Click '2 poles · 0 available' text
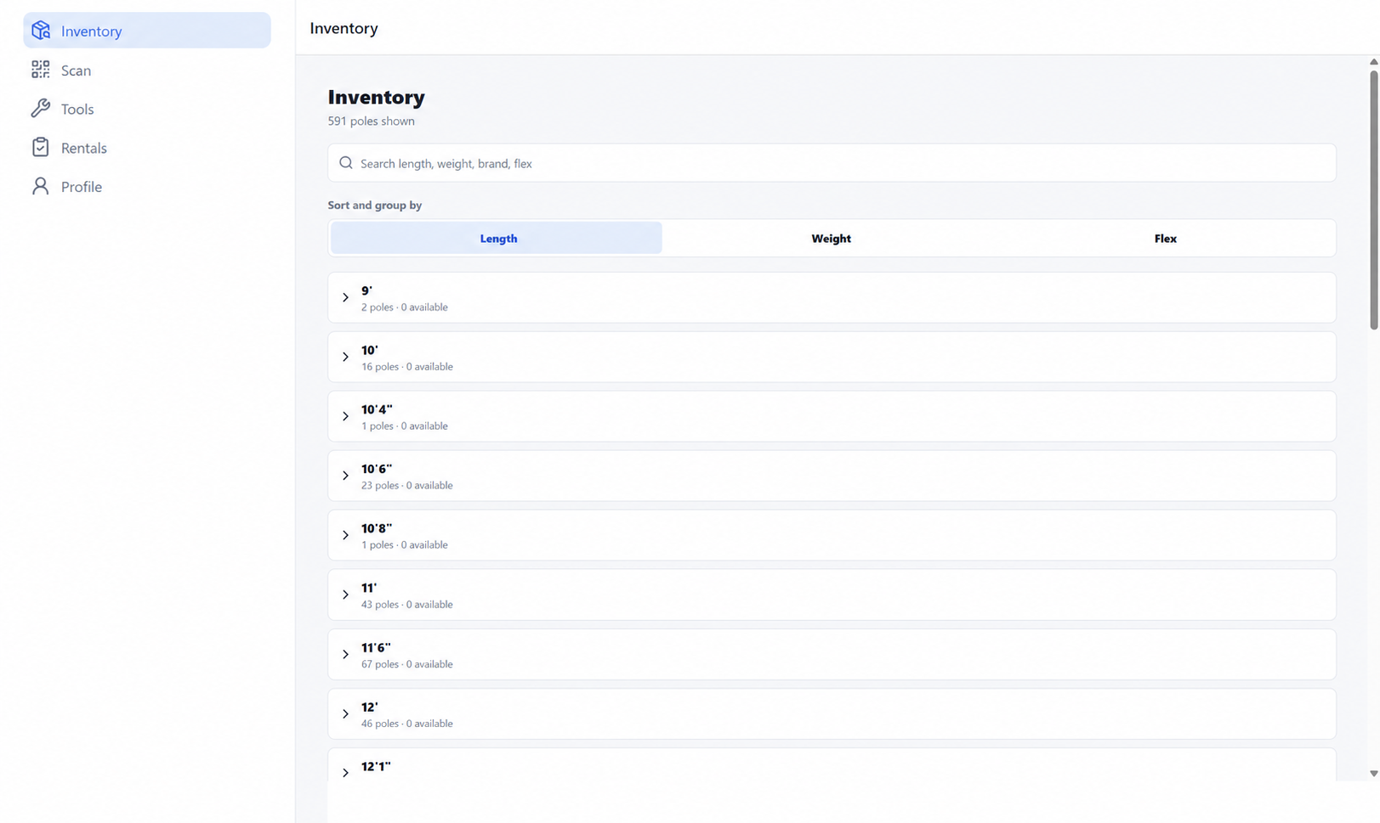1380x823 pixels. pos(405,307)
